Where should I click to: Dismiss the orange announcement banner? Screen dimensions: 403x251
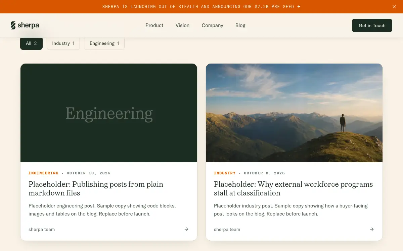click(x=394, y=7)
